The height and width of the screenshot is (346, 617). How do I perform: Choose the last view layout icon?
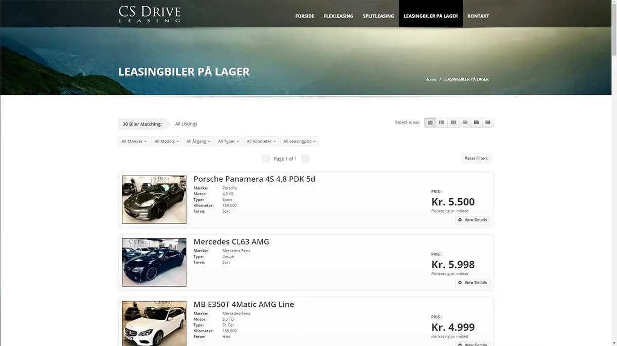tap(488, 123)
